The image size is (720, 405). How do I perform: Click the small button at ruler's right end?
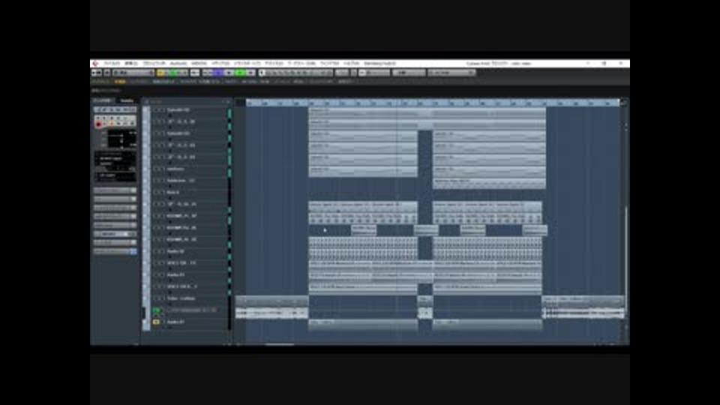pos(623,103)
